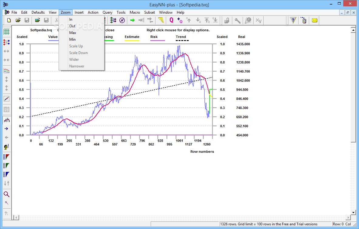
Task: Click the green sensitivity bars sidebar icon
Action: (6, 166)
